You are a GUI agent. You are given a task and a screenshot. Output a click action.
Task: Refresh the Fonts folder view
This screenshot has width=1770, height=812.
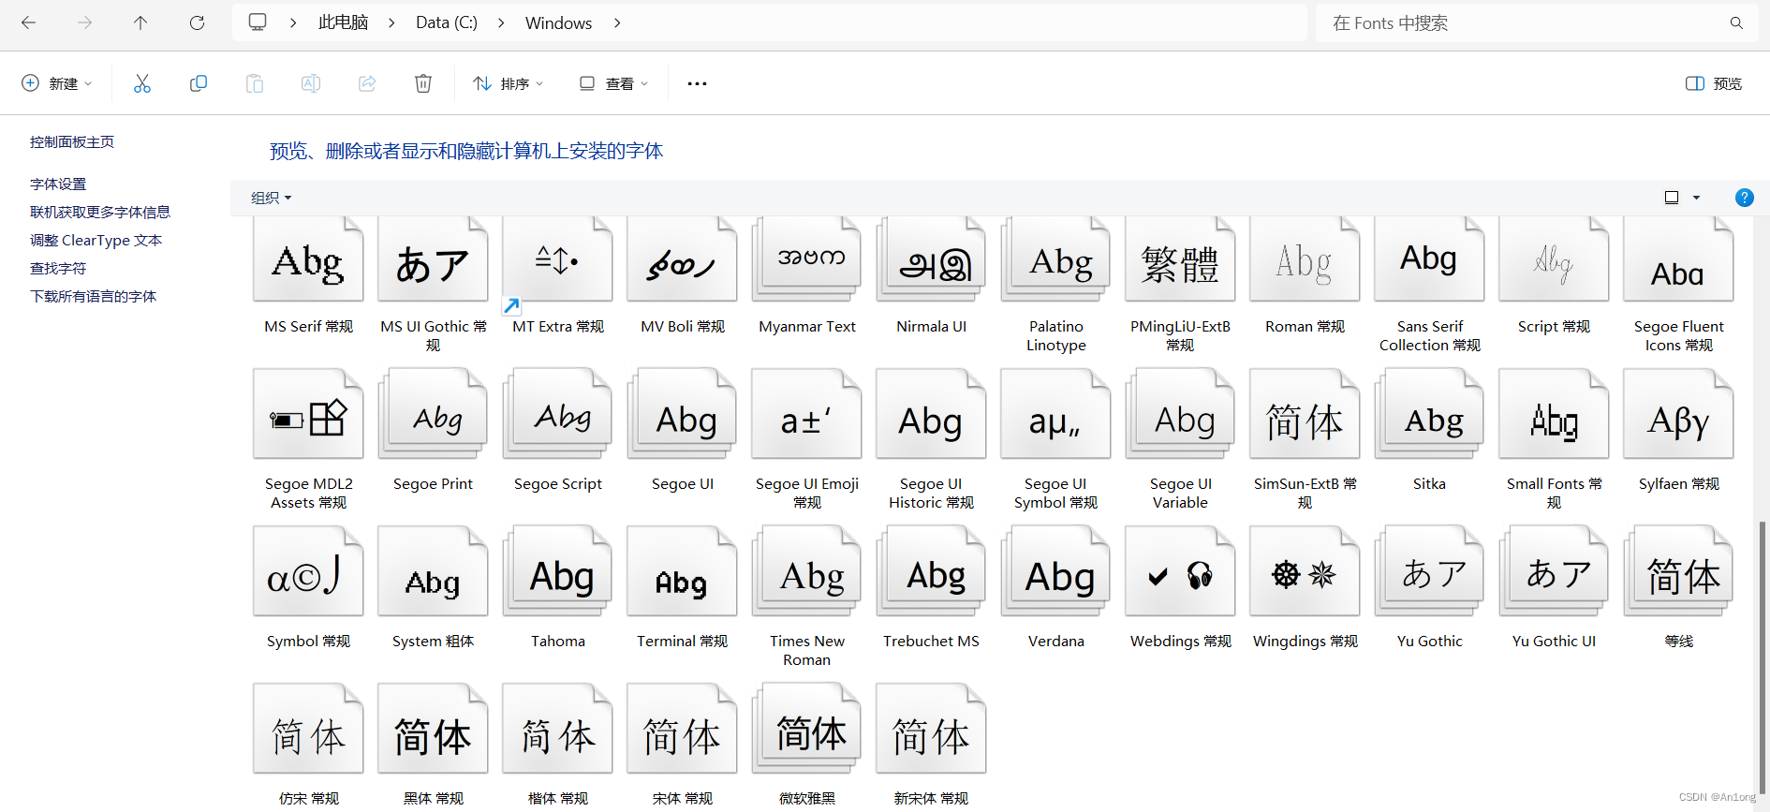(x=197, y=22)
